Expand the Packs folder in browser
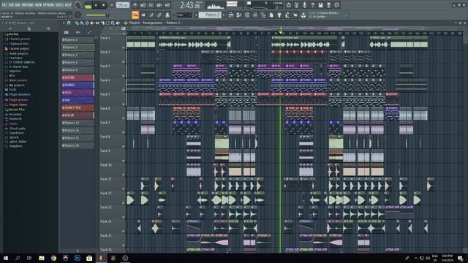This screenshot has width=468, height=263. [x=10, y=89]
